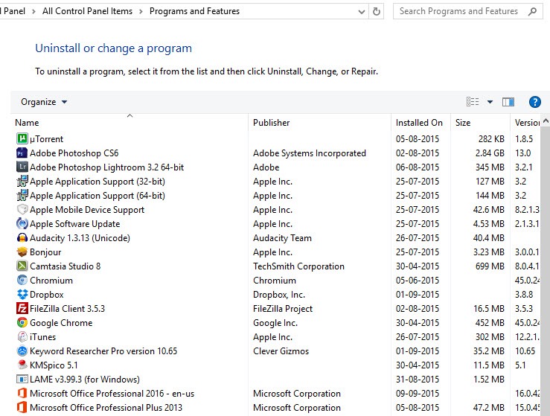Expand the chevron before All Control Panel Items

pyautogui.click(x=33, y=12)
